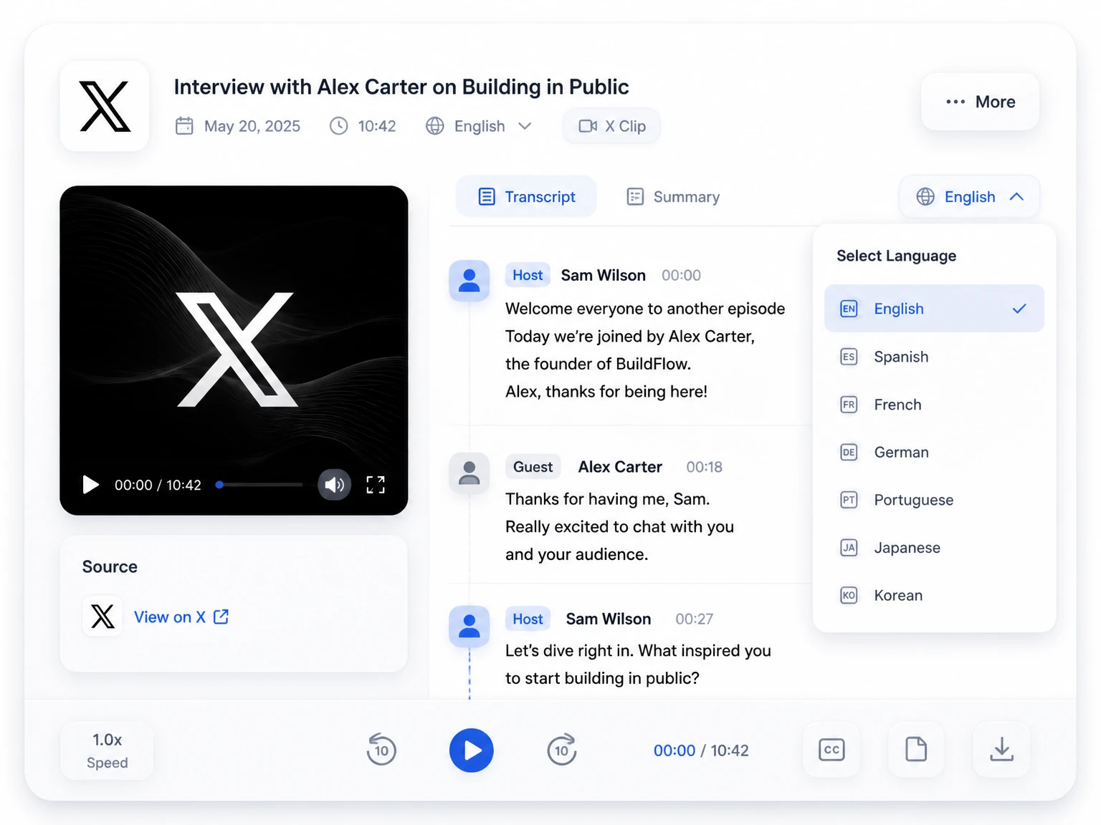Click the Summary tab icon
Image resolution: width=1101 pixels, height=825 pixels.
coord(635,196)
